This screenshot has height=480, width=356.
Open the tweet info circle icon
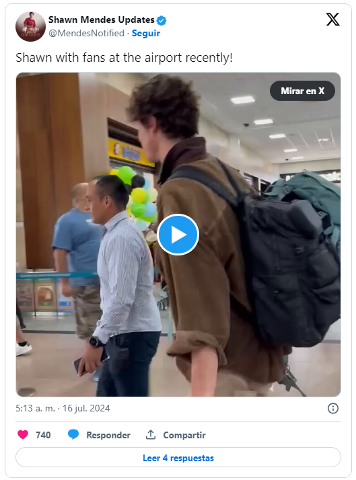tap(333, 408)
